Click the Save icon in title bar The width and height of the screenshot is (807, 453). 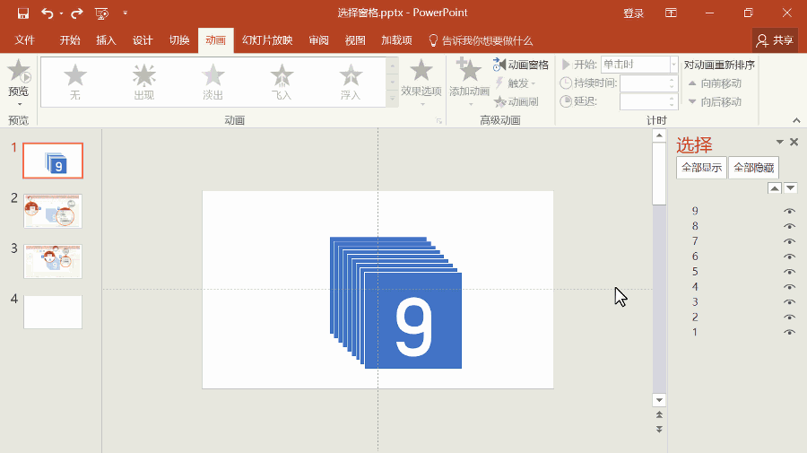[x=23, y=13]
